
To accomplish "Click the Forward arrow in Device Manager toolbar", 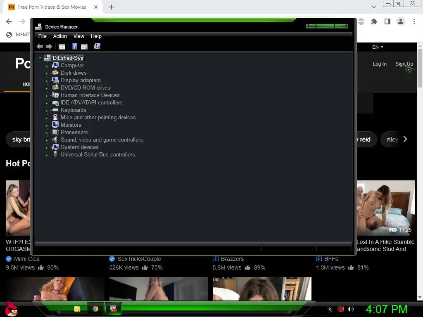I will click(x=49, y=46).
